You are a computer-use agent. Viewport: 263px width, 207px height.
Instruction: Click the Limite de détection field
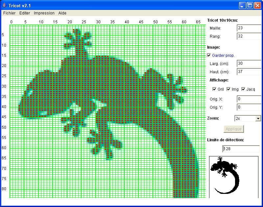241,149
